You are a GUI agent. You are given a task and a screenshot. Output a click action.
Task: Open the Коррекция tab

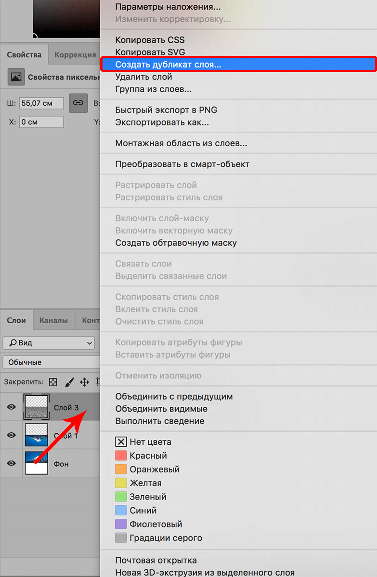pos(75,55)
